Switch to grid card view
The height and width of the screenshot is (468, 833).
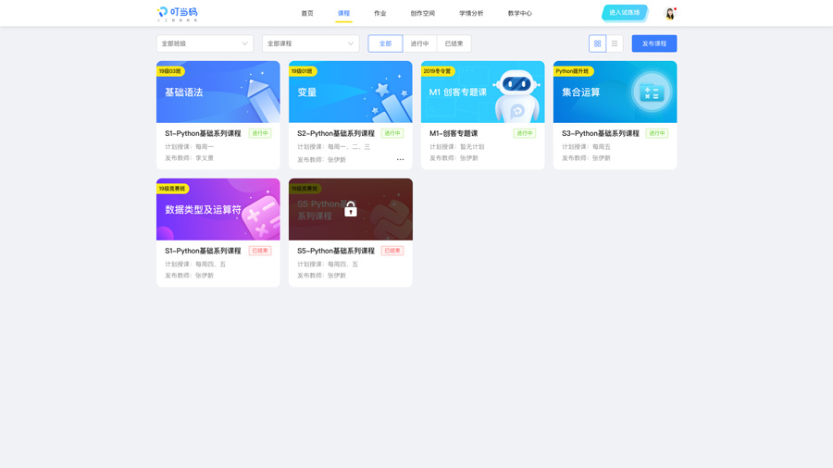pyautogui.click(x=597, y=43)
